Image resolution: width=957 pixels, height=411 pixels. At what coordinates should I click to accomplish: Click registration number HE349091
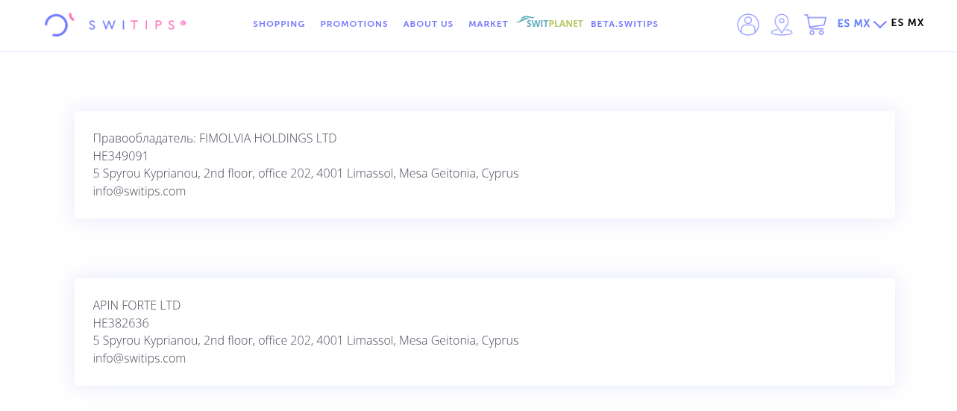coord(121,156)
